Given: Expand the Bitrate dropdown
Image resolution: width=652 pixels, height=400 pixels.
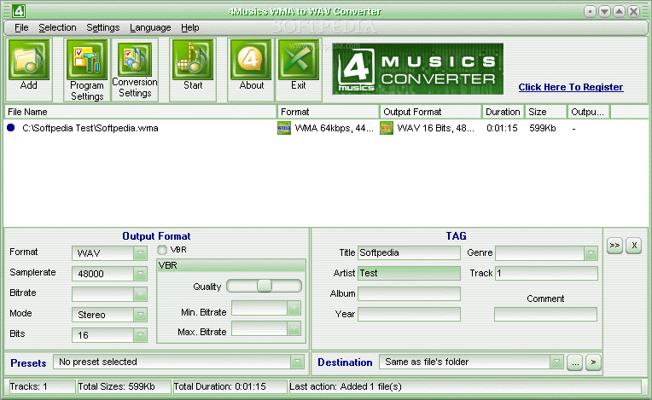Looking at the screenshot, I should tap(140, 293).
